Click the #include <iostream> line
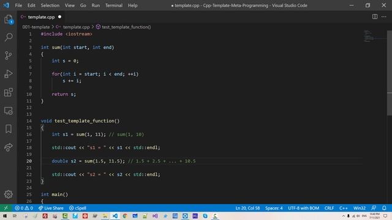The image size is (392, 220). [x=67, y=34]
